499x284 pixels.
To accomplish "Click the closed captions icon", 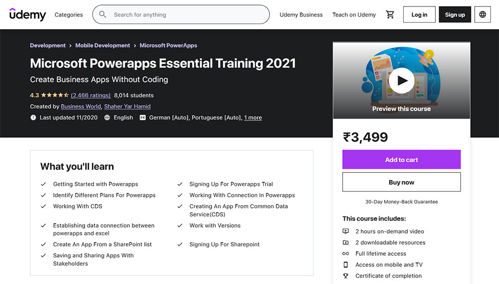I will click(x=143, y=118).
